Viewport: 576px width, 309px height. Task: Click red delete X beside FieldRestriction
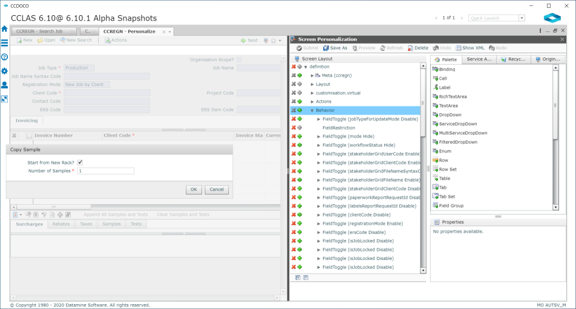click(x=293, y=128)
